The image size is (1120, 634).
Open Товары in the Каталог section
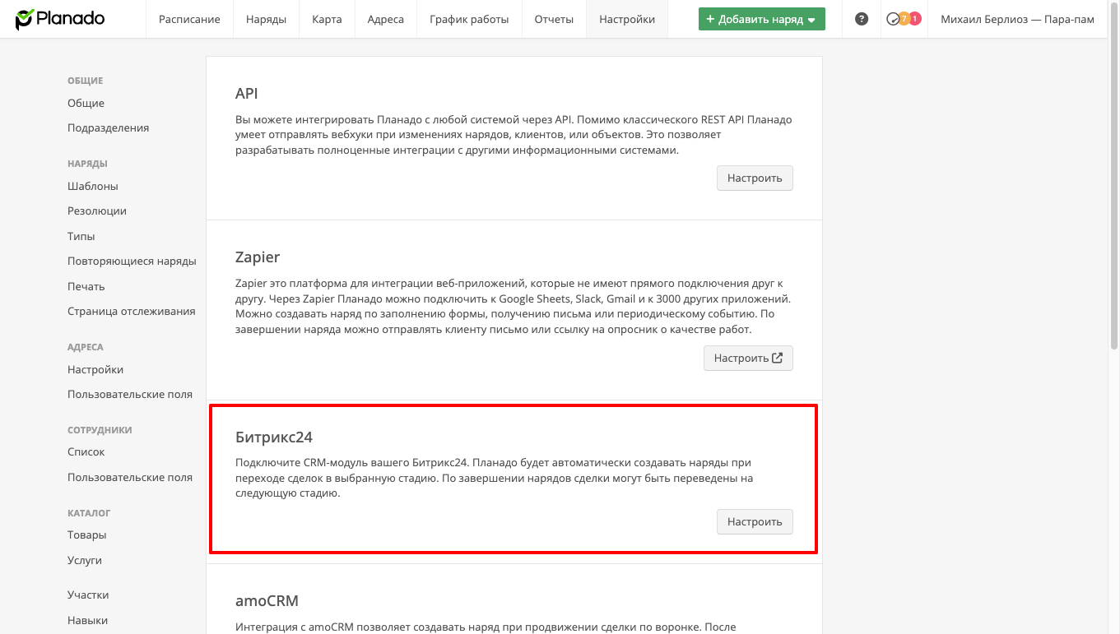87,535
